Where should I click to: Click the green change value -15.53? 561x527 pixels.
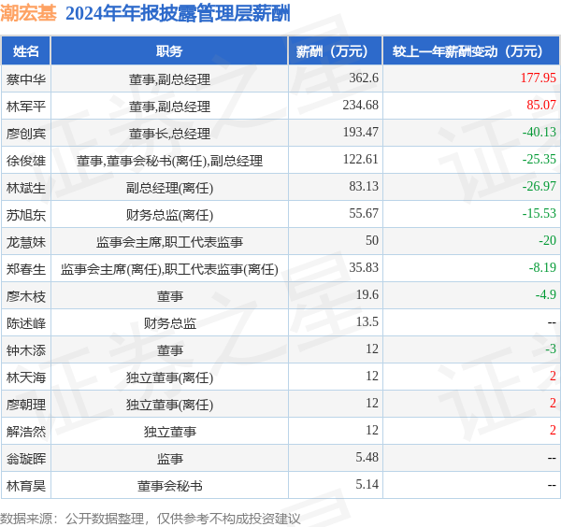[x=539, y=213]
